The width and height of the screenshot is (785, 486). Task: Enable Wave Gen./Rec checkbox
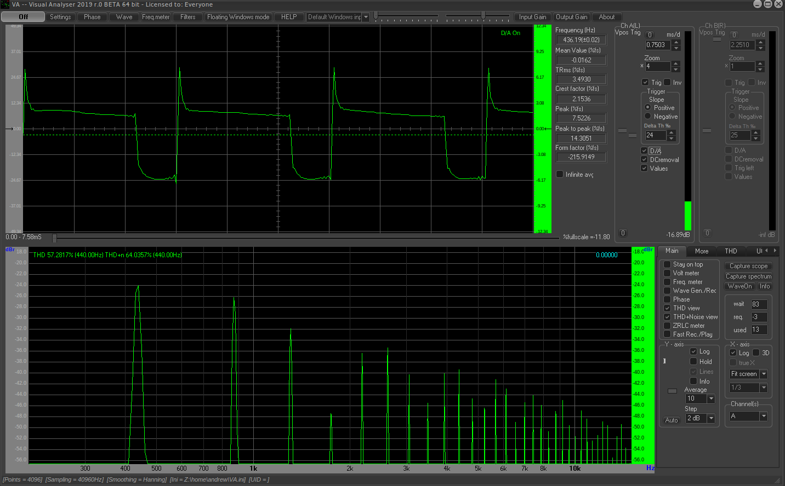coord(667,291)
